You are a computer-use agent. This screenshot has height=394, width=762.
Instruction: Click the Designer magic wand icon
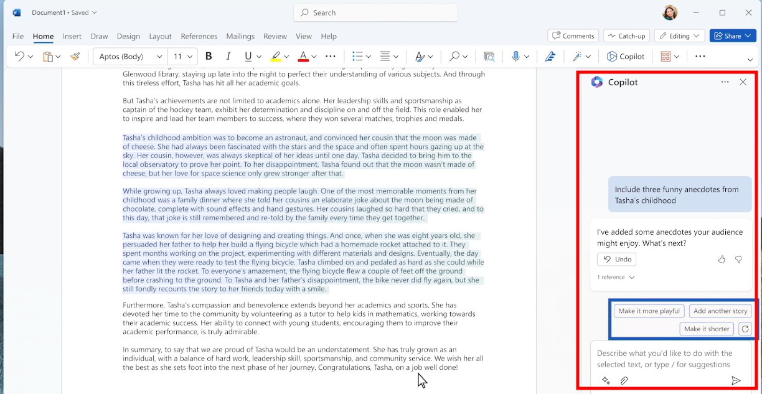577,57
